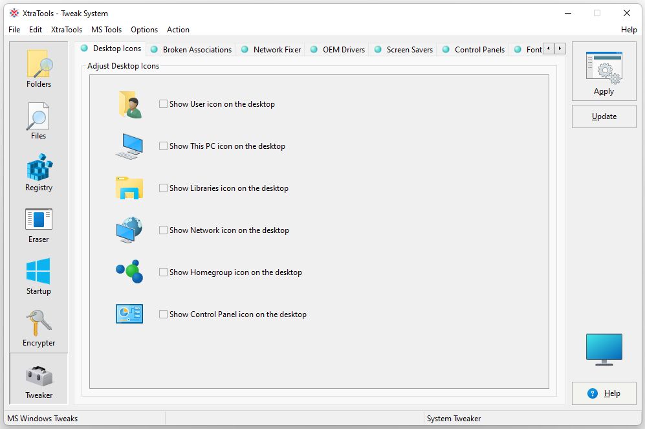645x429 pixels.
Task: Open the Help menu in menu bar
Action: (629, 30)
